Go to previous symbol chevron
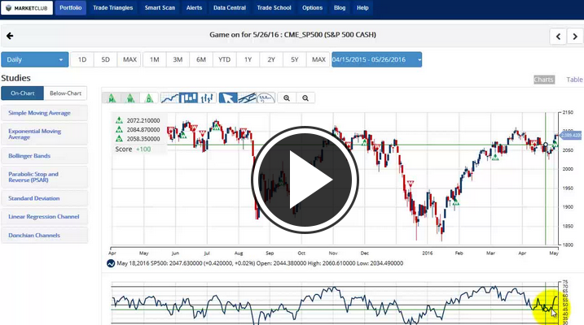The image size is (584, 325). pyautogui.click(x=558, y=37)
